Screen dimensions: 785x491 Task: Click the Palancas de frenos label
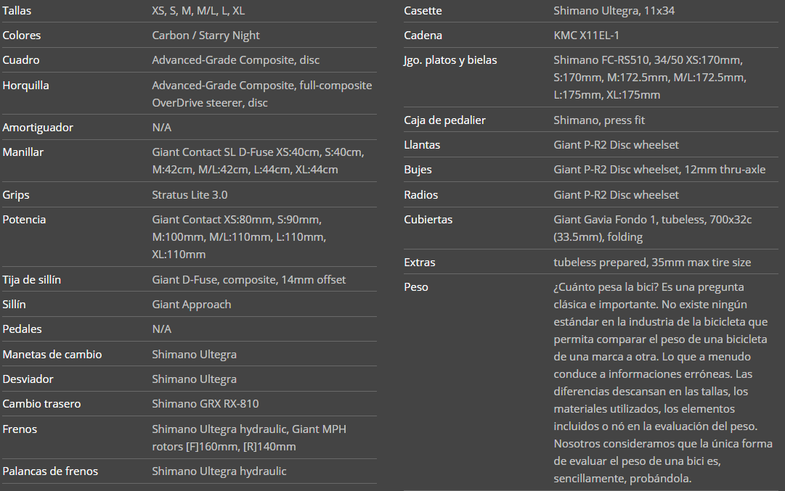[x=50, y=471]
